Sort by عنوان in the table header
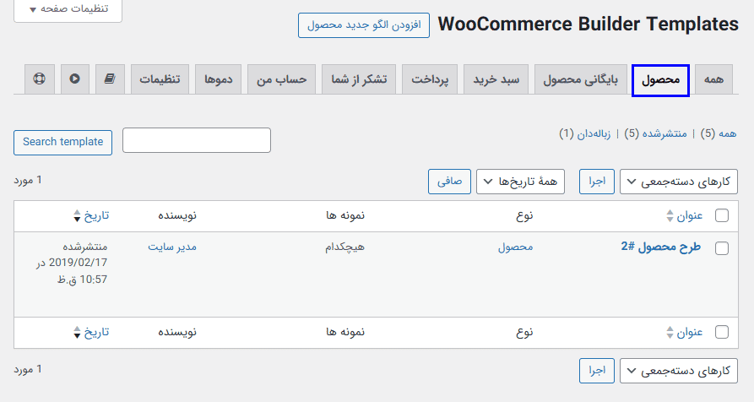Screen dimensions: 754x402 point(684,216)
